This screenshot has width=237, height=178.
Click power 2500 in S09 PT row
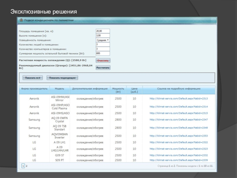click(118, 160)
